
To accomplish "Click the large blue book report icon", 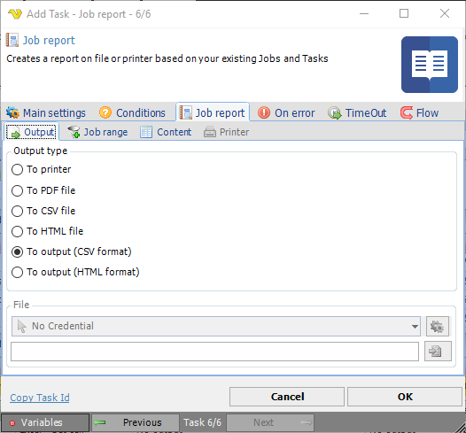I will pos(429,65).
